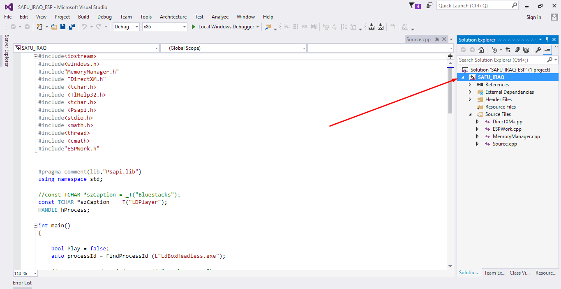561x289 pixels.
Task: Sync Solution Explorer with active document
Action: 508,50
